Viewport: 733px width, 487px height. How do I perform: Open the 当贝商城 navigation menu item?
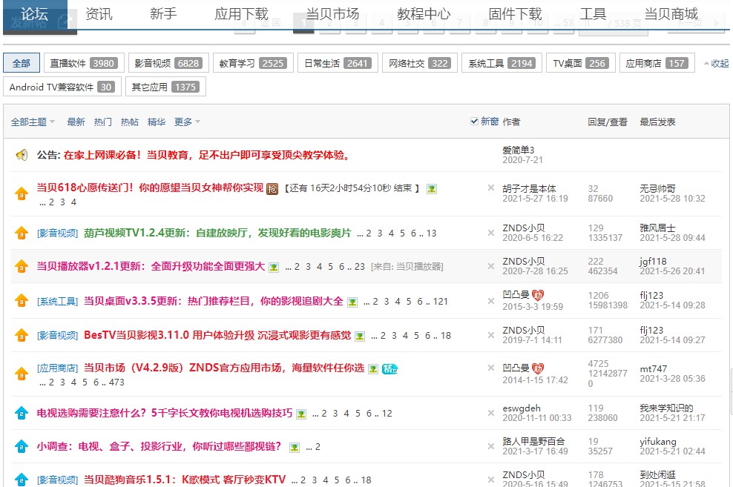pos(671,14)
